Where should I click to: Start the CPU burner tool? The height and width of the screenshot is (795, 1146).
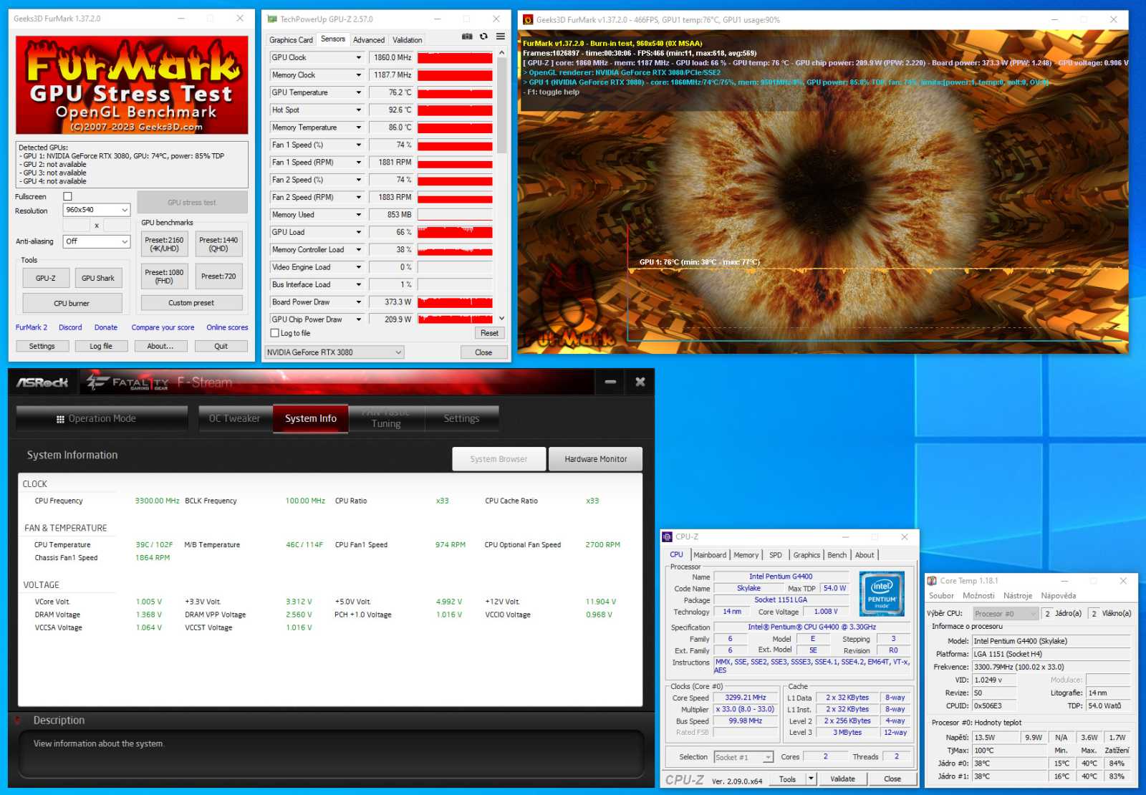pyautogui.click(x=72, y=303)
